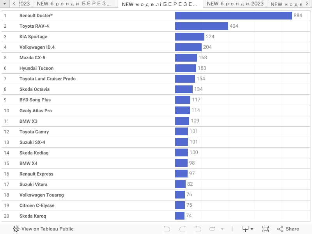Screen dimensions: 312x234
Task: Click the value 154 next to Prado bar
Action: [x=201, y=79]
